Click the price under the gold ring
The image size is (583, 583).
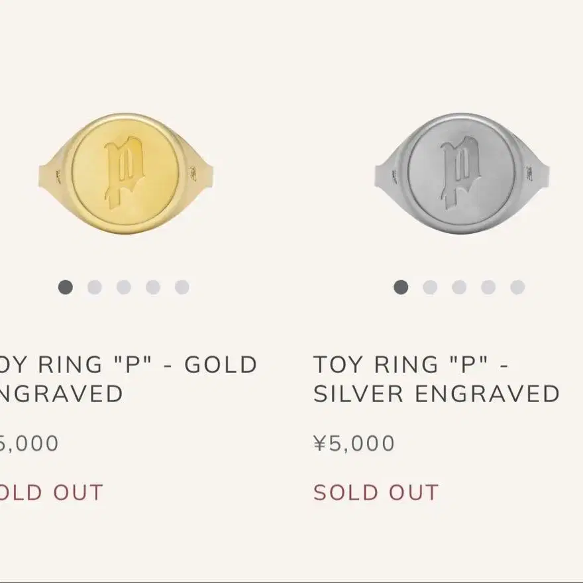[29, 443]
